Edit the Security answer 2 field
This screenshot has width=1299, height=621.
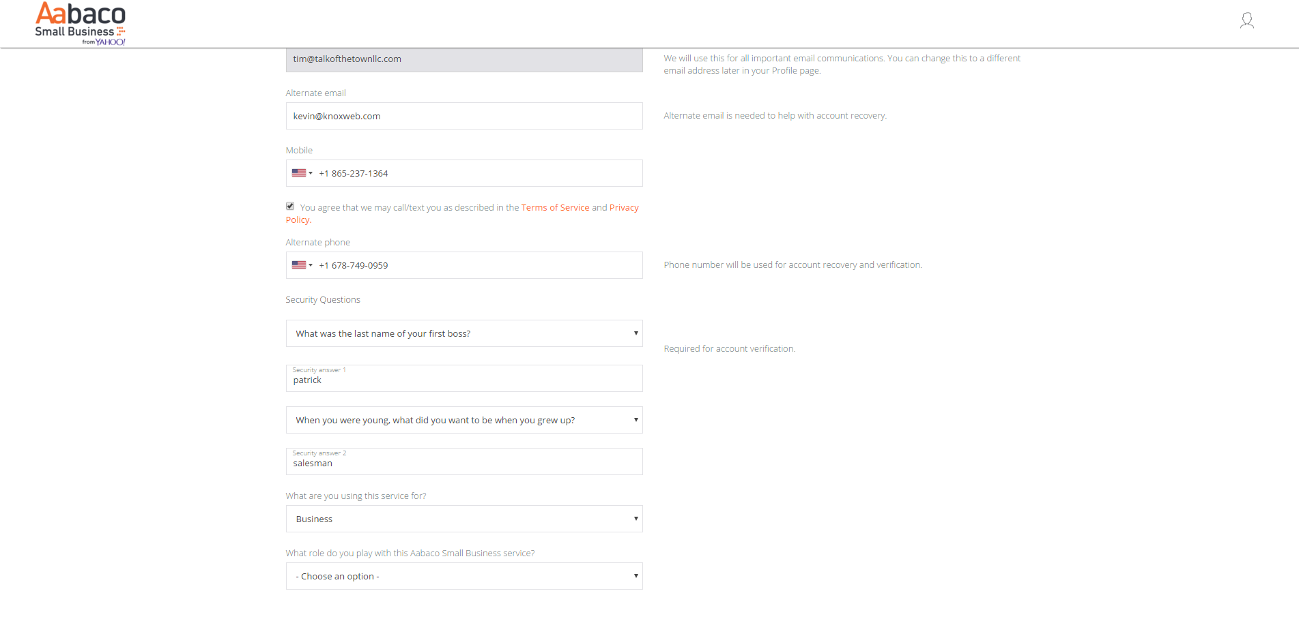pyautogui.click(x=463, y=463)
